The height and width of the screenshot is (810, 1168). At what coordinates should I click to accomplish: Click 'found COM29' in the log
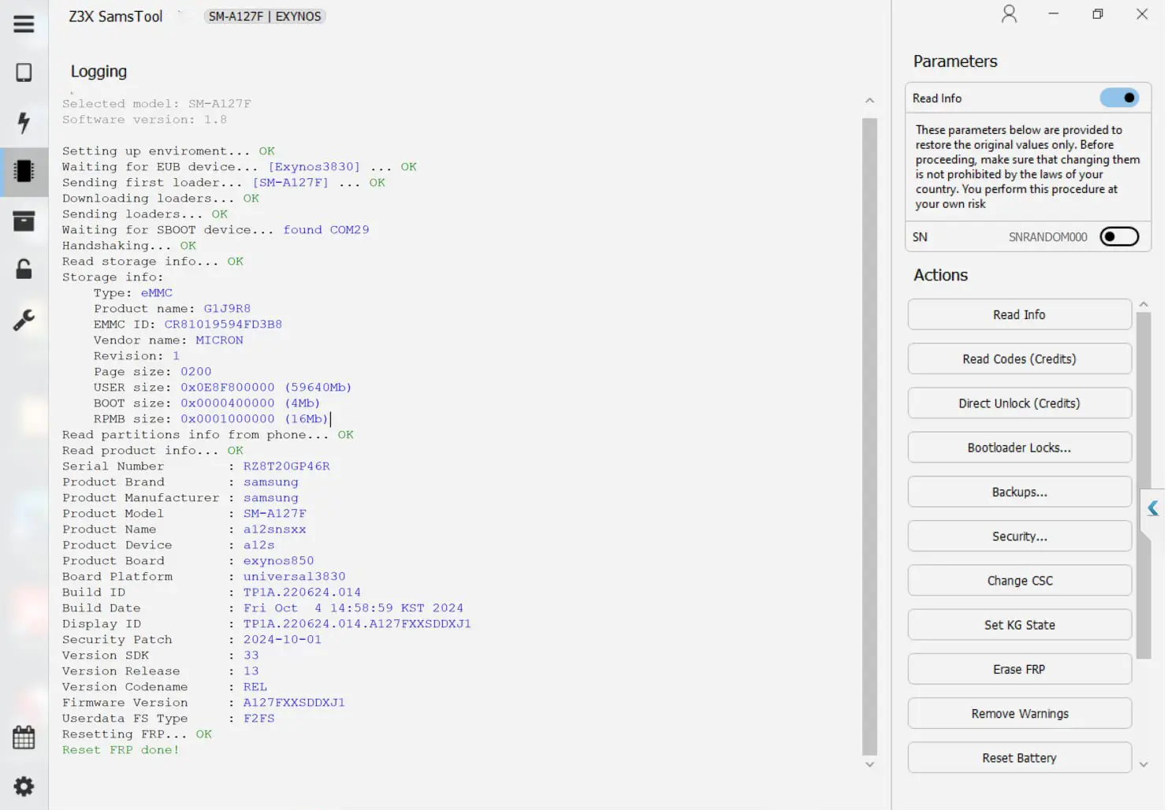325,229
